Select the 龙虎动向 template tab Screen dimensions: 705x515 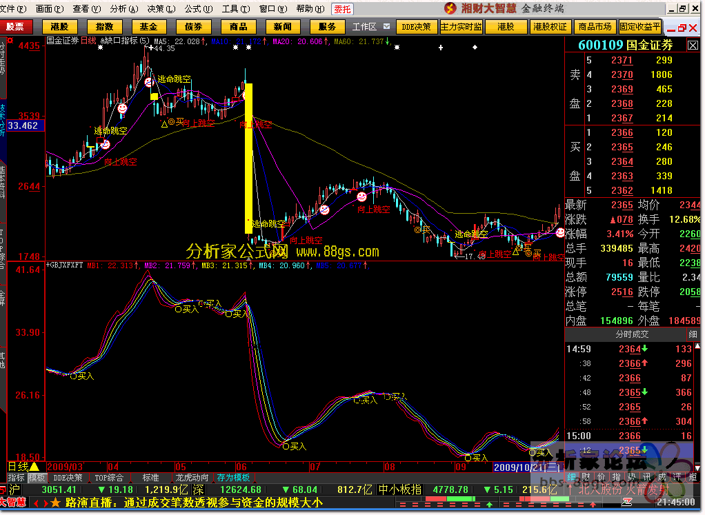tap(192, 478)
